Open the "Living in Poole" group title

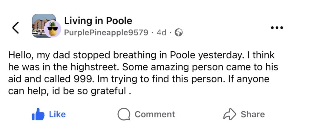pos(98,21)
